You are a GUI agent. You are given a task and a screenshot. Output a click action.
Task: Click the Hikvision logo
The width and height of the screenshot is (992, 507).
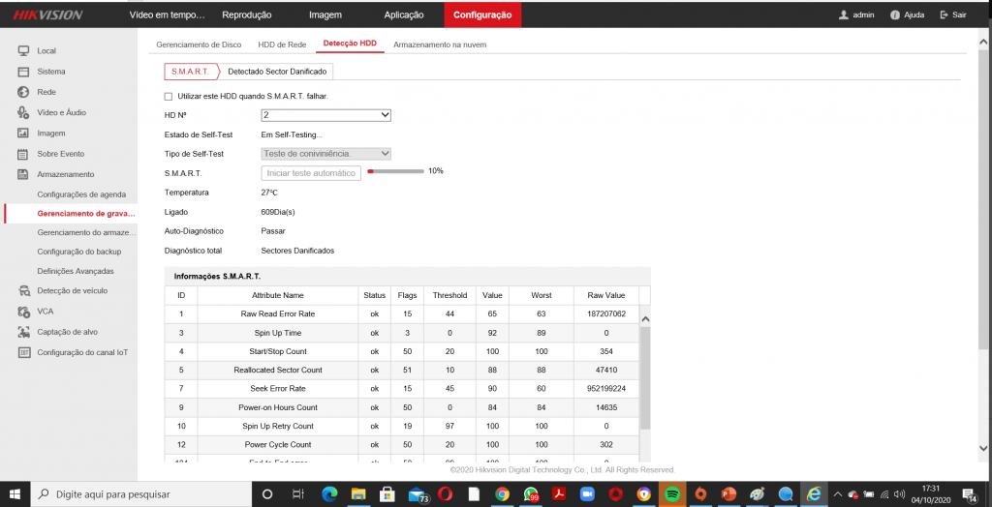coord(47,15)
